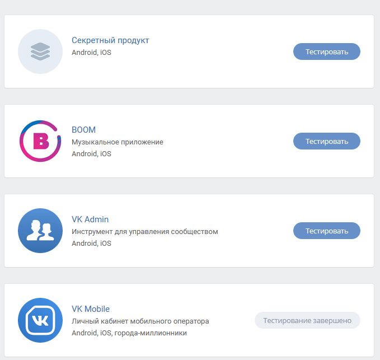
Task: Open the BOOM title link
Action: point(83,130)
